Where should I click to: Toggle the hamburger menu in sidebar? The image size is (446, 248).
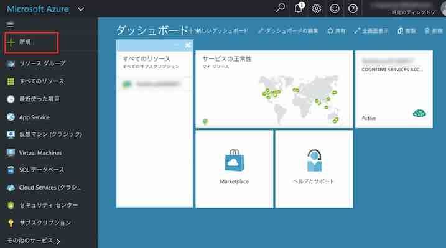click(x=10, y=25)
